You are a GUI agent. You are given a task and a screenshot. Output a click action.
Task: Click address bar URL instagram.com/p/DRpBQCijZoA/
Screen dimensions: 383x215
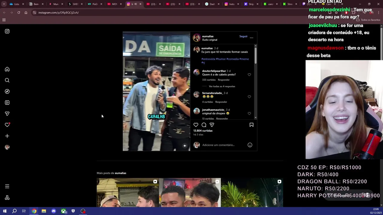tap(59, 13)
